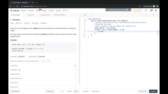Open editor settings icon
This screenshot has width=168, height=94.
tap(153, 15)
